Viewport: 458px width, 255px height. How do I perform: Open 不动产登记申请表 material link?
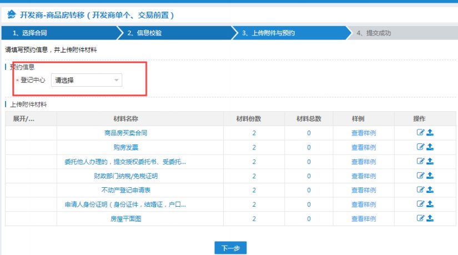[x=126, y=190]
